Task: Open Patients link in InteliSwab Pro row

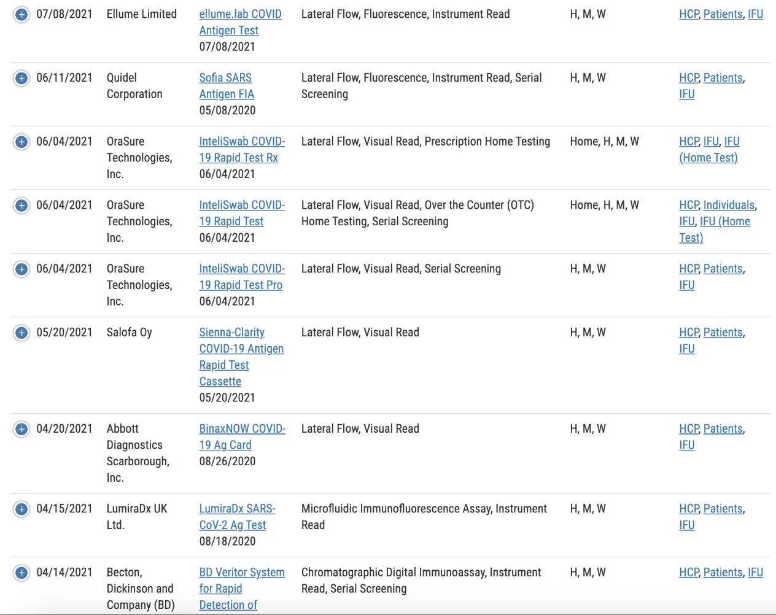Action: [x=723, y=269]
